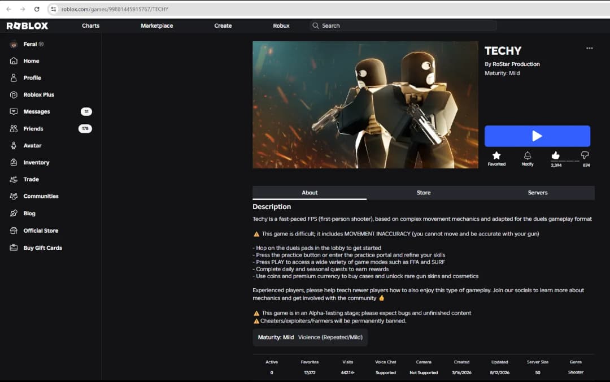This screenshot has height=382, width=610.
Task: Click the Server Size value 50
Action: coord(538,372)
